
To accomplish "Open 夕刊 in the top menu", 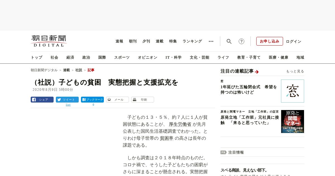I will point(146,41).
